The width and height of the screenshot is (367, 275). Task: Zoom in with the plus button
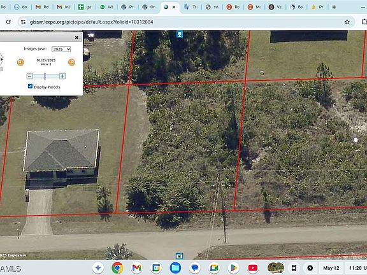(x=62, y=76)
